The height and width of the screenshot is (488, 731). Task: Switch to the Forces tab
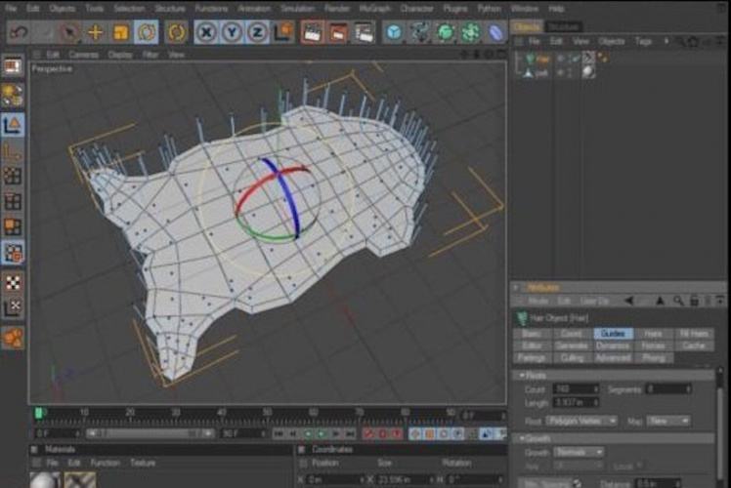point(653,346)
